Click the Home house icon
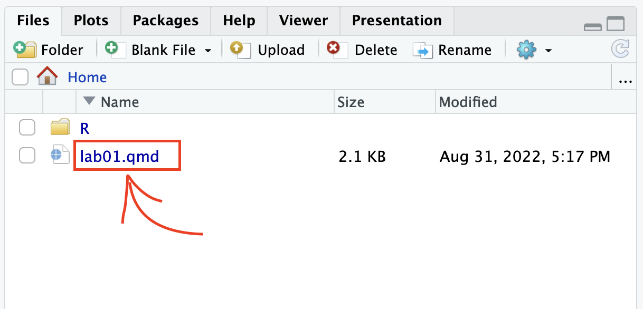The height and width of the screenshot is (309, 643). click(47, 78)
